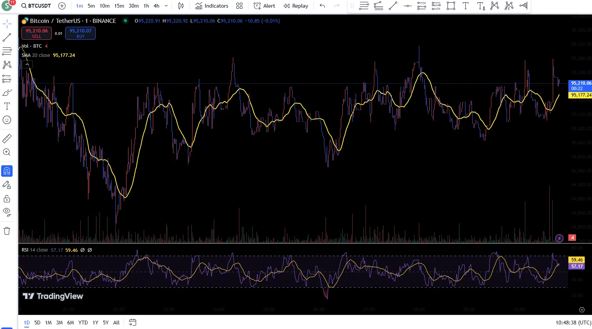Select the Brush drawing tool
The width and height of the screenshot is (592, 329).
point(7,93)
